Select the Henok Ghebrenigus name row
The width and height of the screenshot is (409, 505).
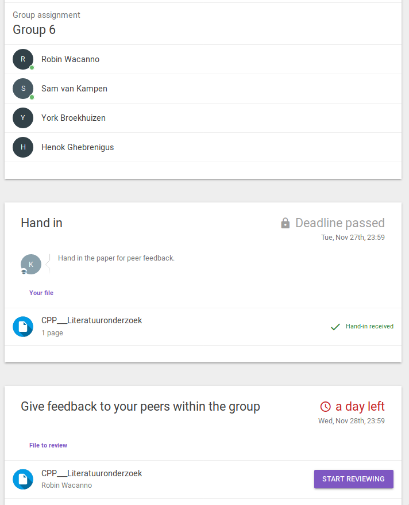pyautogui.click(x=78, y=147)
